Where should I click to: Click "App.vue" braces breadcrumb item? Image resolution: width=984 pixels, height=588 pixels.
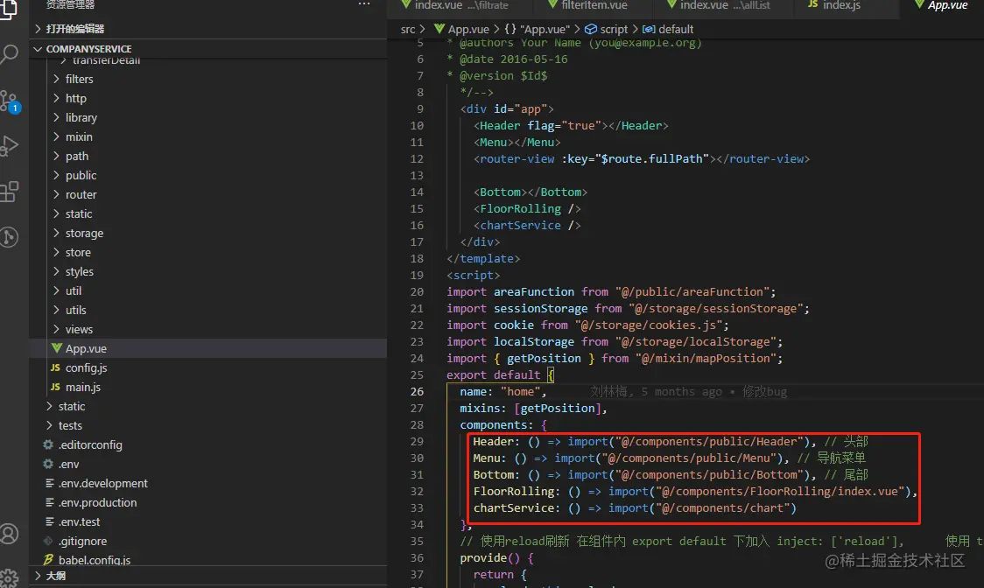(x=538, y=30)
